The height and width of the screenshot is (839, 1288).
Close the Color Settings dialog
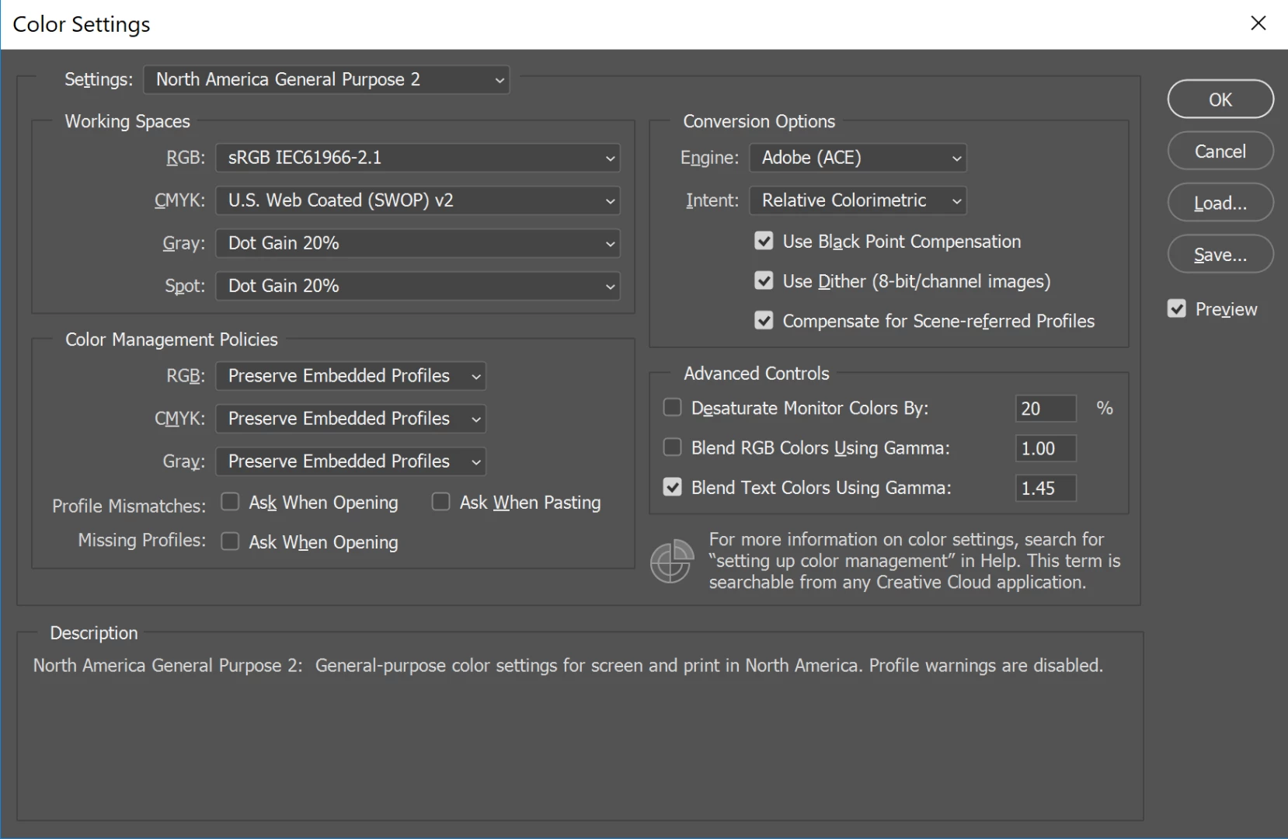click(x=1258, y=23)
